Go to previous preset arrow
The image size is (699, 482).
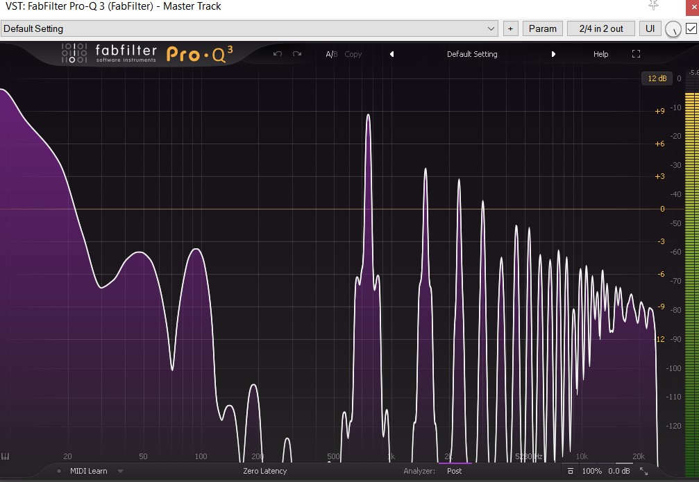(x=392, y=54)
